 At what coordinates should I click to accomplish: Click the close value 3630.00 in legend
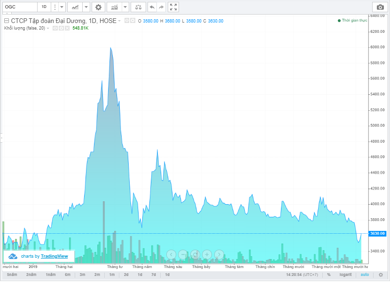[216, 21]
